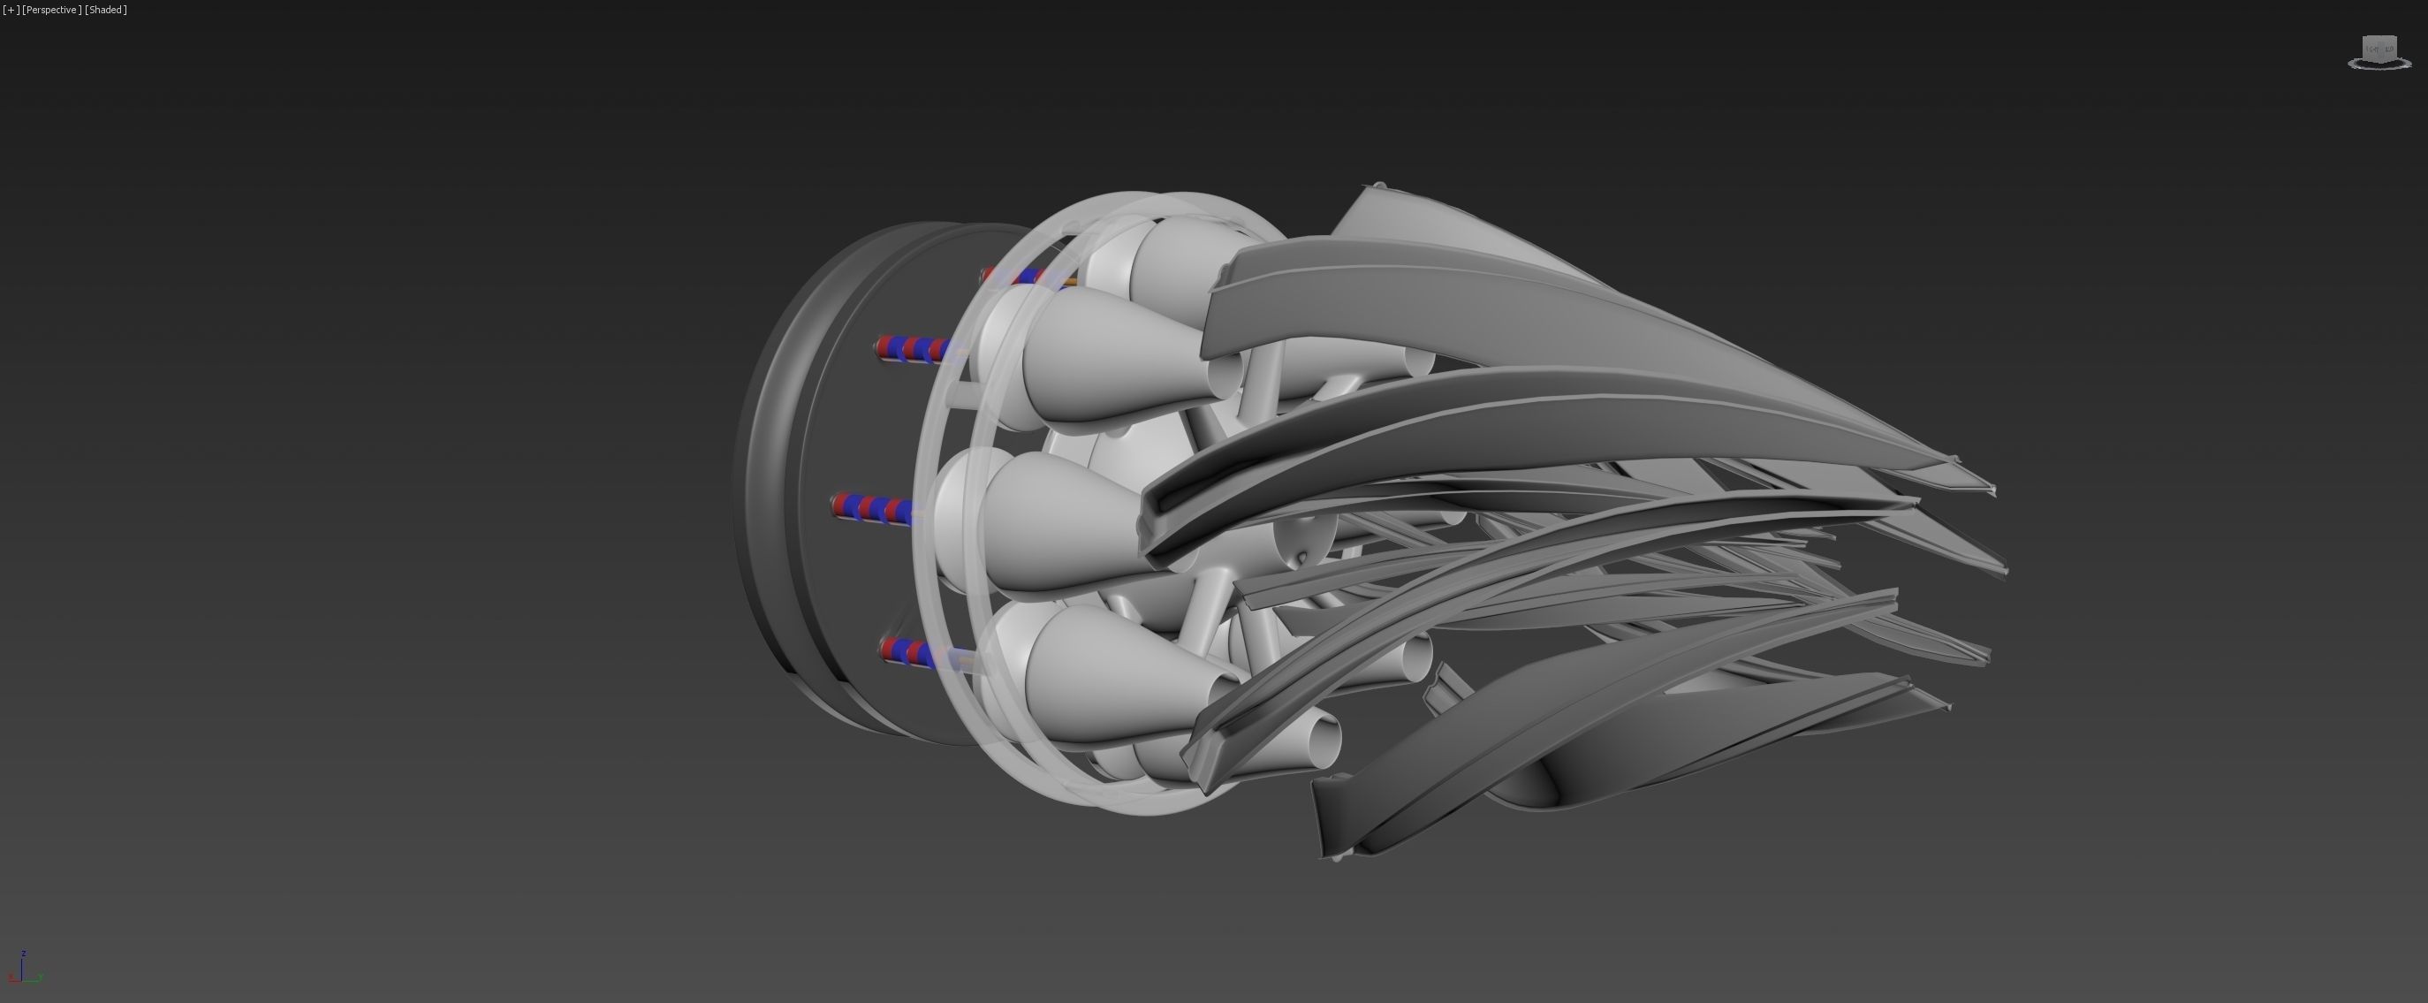Open the [+] viewport general menu
Viewport: 2428px width, 1003px height.
[x=11, y=10]
